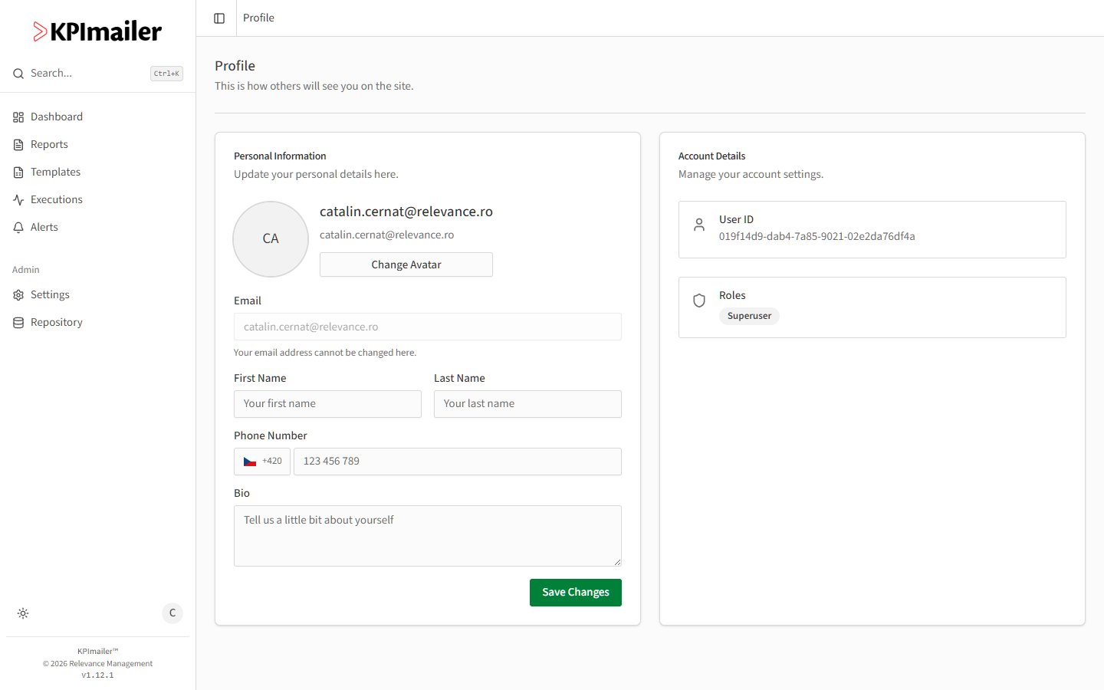Click the disabled Email field
This screenshot has height=690, width=1104.
click(428, 327)
